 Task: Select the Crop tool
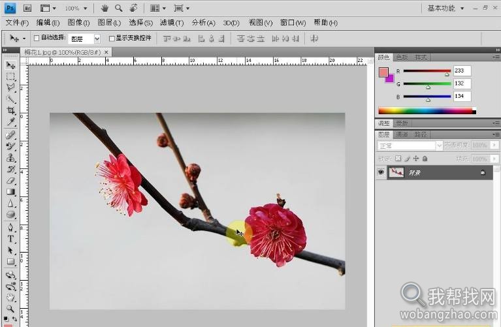10,110
